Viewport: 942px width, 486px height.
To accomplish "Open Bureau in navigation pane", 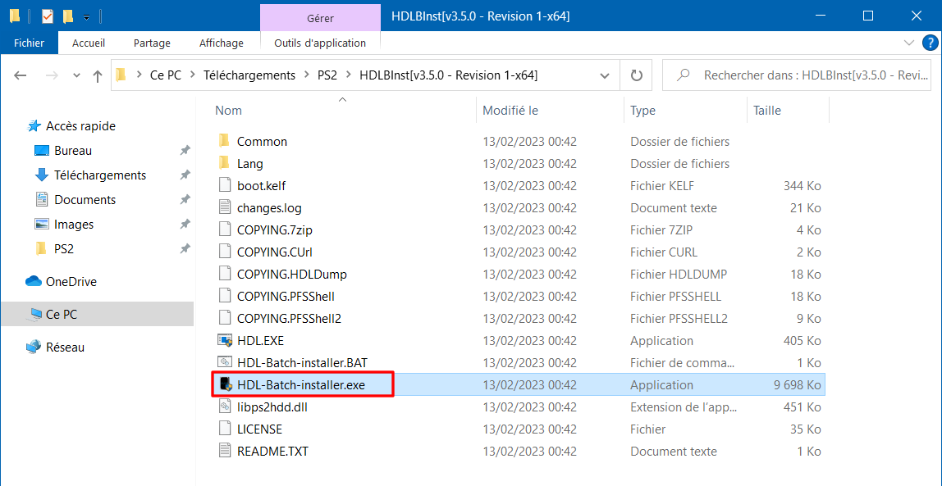I will (x=73, y=151).
